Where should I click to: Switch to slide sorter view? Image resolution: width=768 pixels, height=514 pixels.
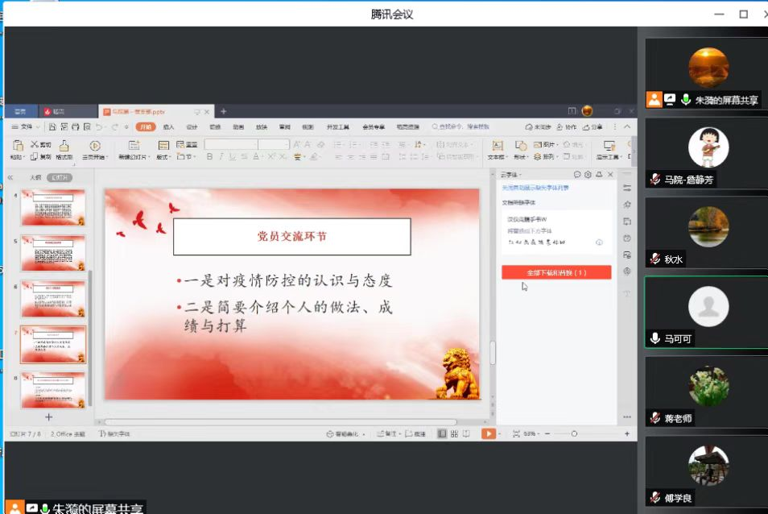click(455, 433)
